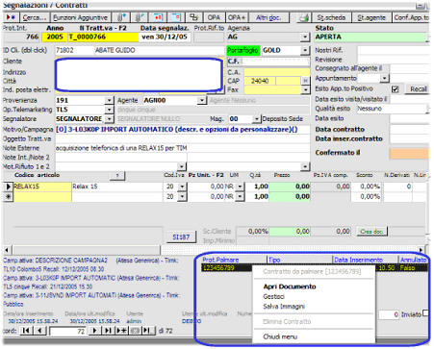Go to previous record arrow
The height and width of the screenshot is (349, 434).
39,331
